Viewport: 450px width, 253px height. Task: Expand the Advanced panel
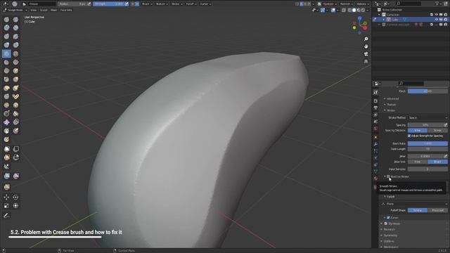pyautogui.click(x=392, y=98)
